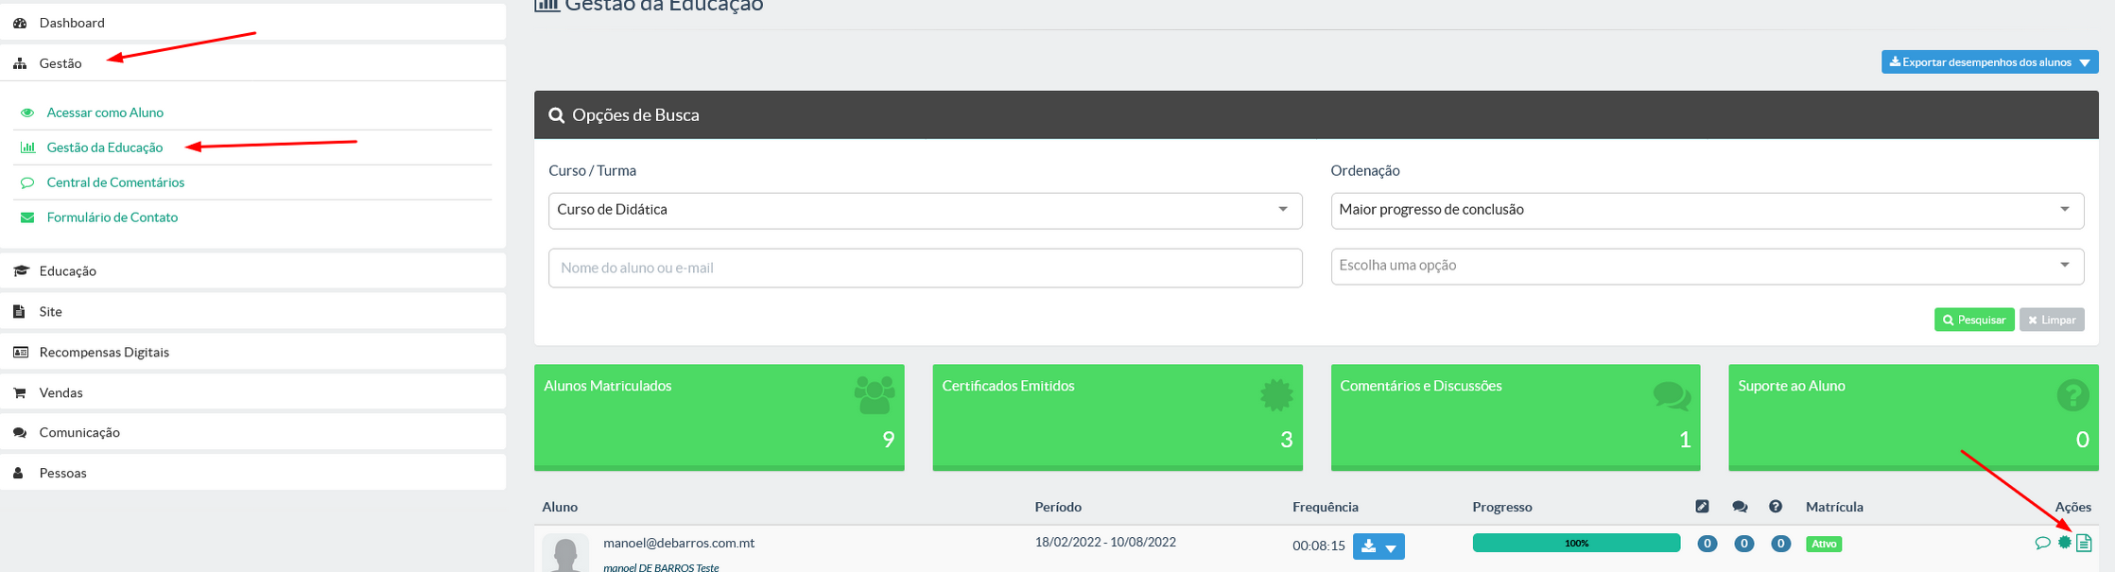Click the Frequência column header
The image size is (2115, 572).
pos(1326,507)
